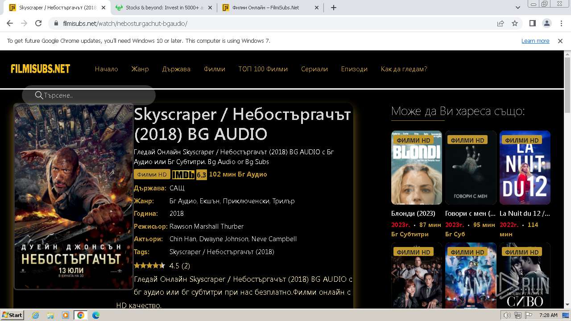The height and width of the screenshot is (321, 571).
Task: Open Как да гледам? page
Action: 404,69
